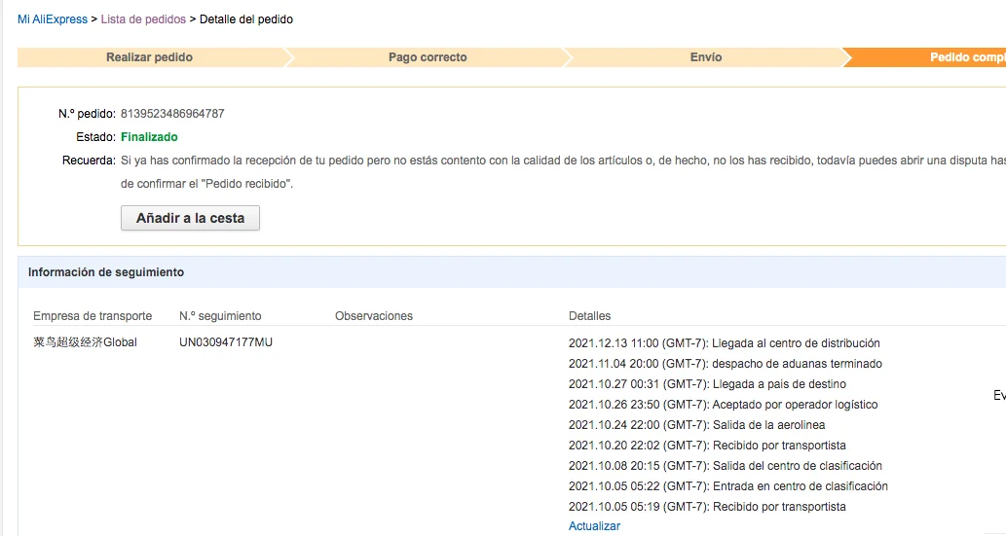Viewport: 1006px width, 536px height.
Task: Click the Actualizar tracking link
Action: [594, 525]
